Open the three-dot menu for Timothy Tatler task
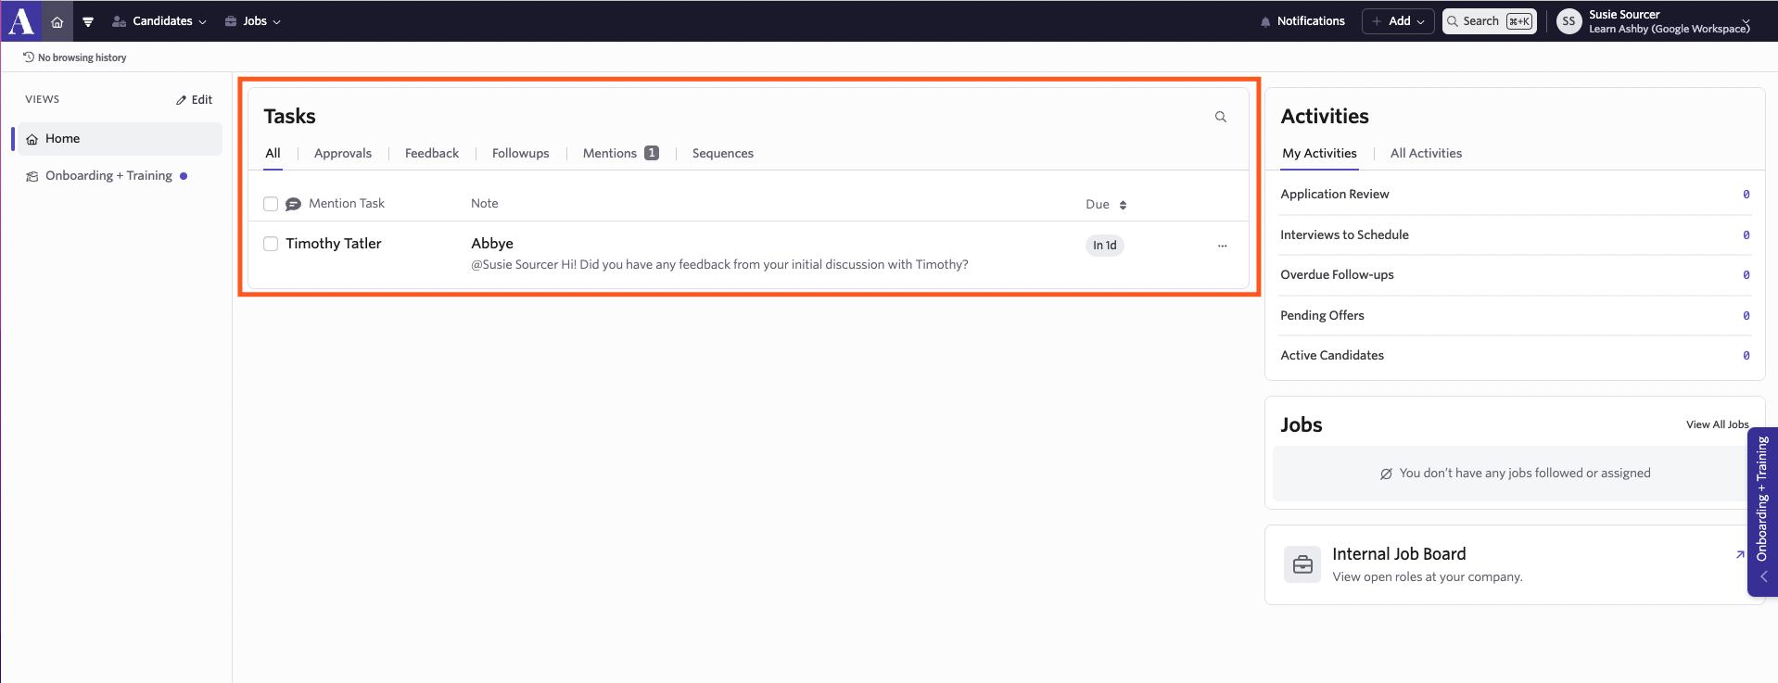1778x683 pixels. (1223, 246)
